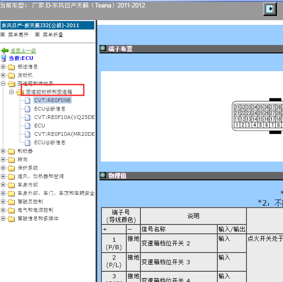Click the 转向 folder icon
The width and height of the screenshot is (283, 282).
coord(11,160)
